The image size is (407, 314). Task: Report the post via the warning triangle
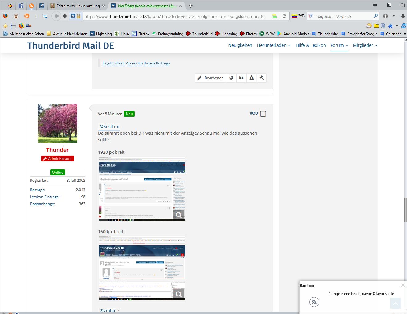pos(252,78)
